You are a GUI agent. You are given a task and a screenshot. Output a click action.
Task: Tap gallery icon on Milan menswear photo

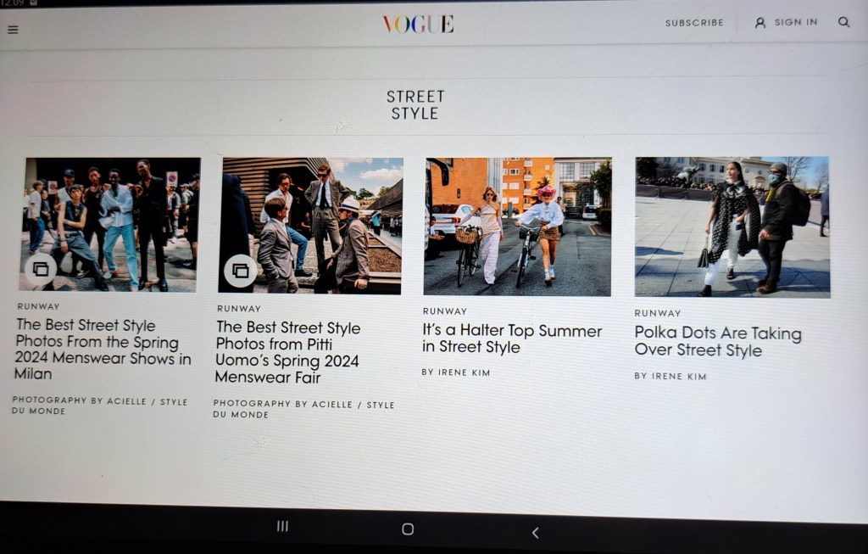40,269
